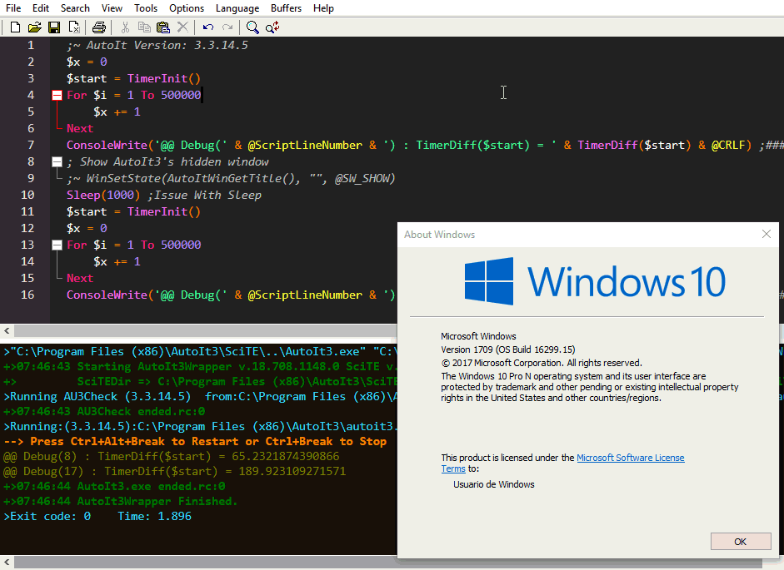784x570 pixels.
Task: Click the AutoIt Version comment on line 1
Action: (x=157, y=45)
